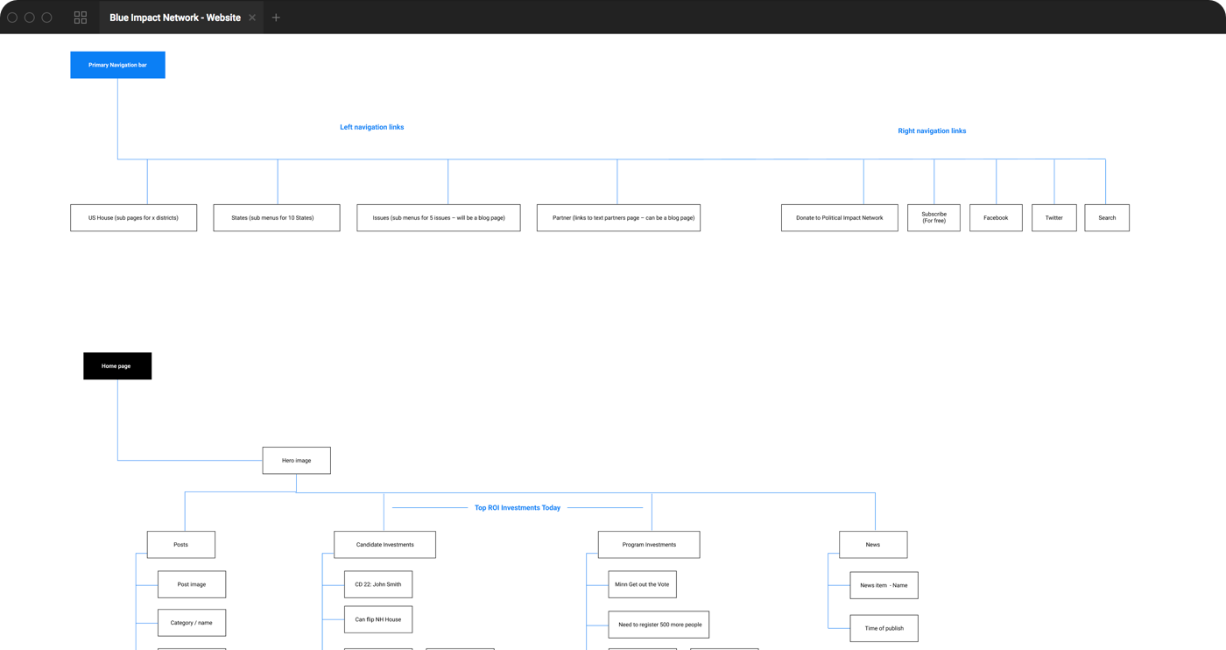Close the Blue Impact Network - Website tab
Viewport: 1226px width, 650px height.
252,18
